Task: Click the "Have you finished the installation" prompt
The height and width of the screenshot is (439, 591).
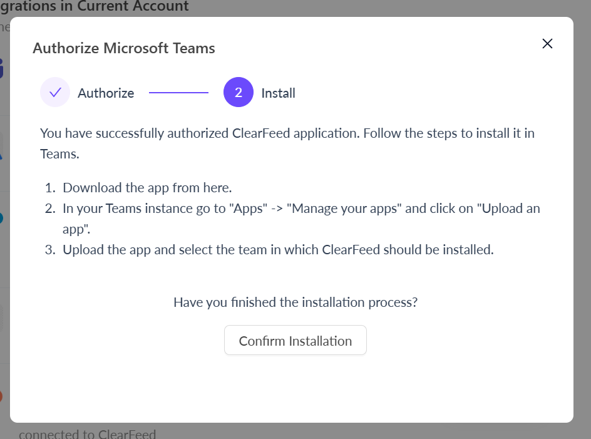Action: point(295,302)
